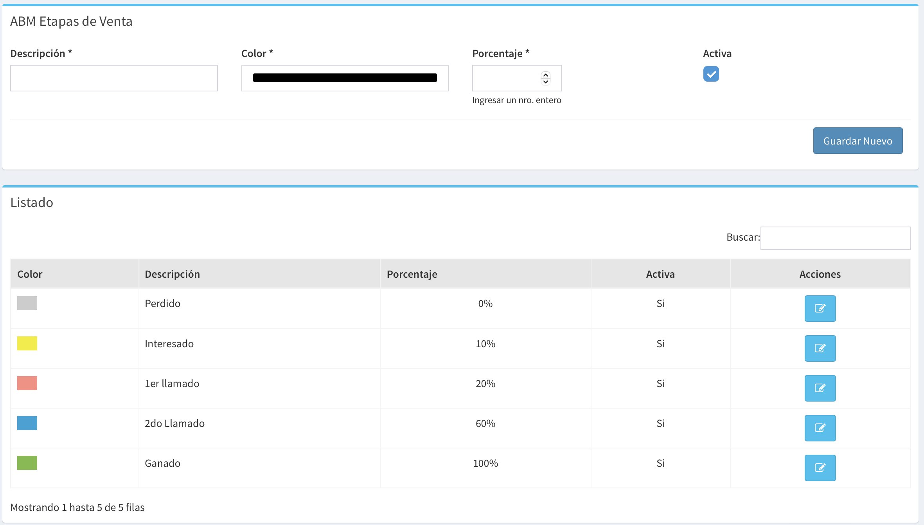Decrease Porcentaje with stepper down arrow
The width and height of the screenshot is (924, 525).
coord(546,82)
